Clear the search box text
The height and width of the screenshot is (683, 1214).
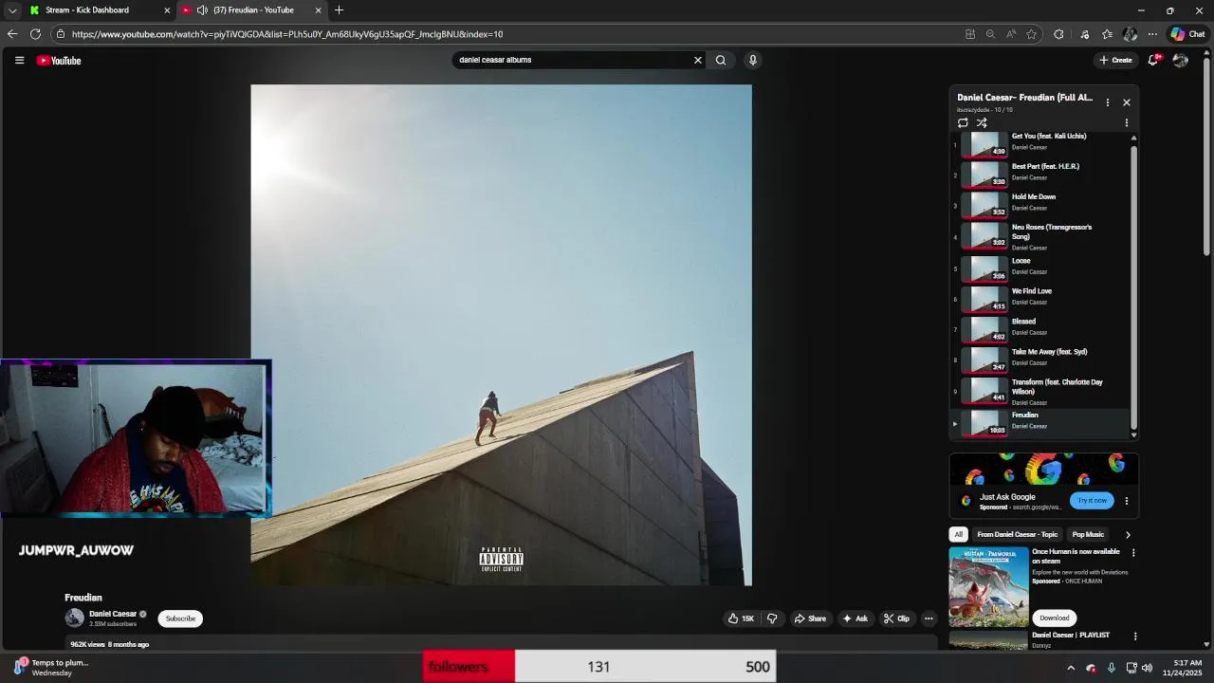point(698,60)
